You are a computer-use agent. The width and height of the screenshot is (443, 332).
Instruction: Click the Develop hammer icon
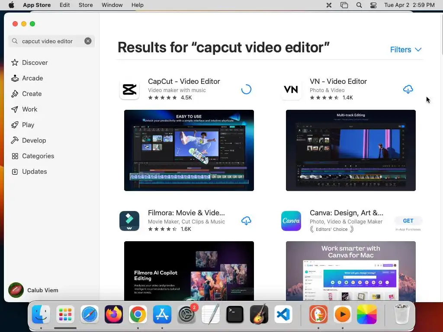click(15, 140)
